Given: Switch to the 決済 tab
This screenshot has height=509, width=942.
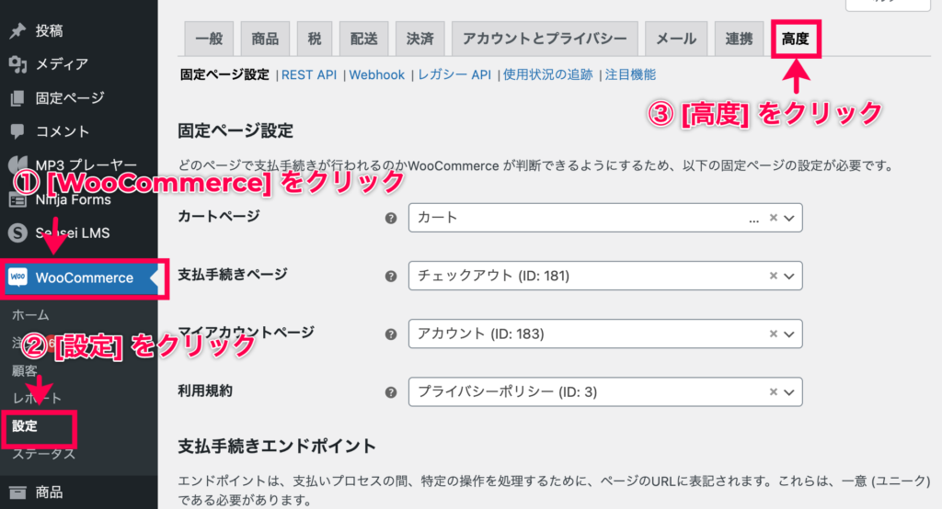Looking at the screenshot, I should pyautogui.click(x=419, y=39).
